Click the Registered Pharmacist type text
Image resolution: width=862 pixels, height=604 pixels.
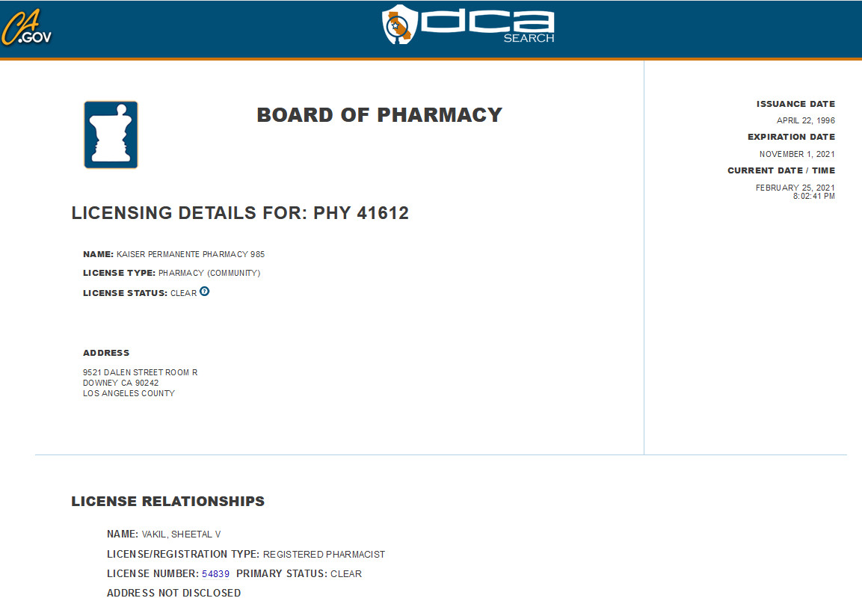(324, 554)
